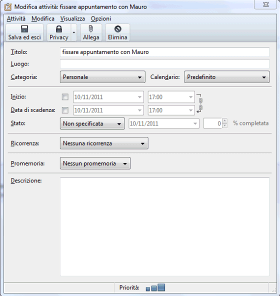Expand the Categoria dropdown showing Personale
Viewport: 280px width, 296px height.
[x=102, y=77]
